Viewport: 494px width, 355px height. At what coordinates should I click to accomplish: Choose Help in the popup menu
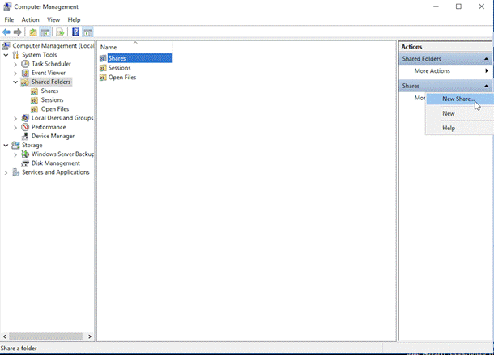point(460,128)
